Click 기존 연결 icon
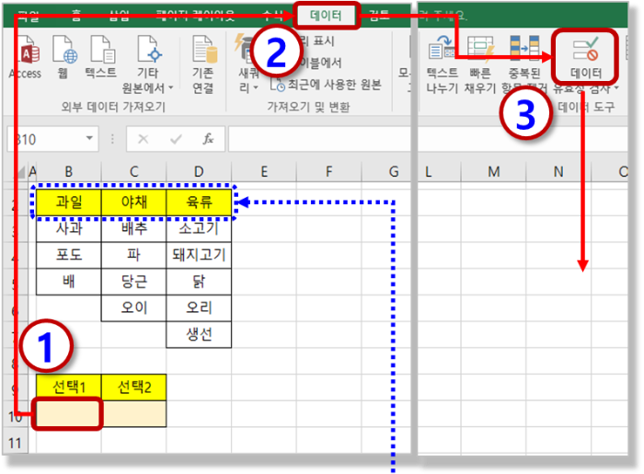The image size is (644, 474). (x=203, y=64)
